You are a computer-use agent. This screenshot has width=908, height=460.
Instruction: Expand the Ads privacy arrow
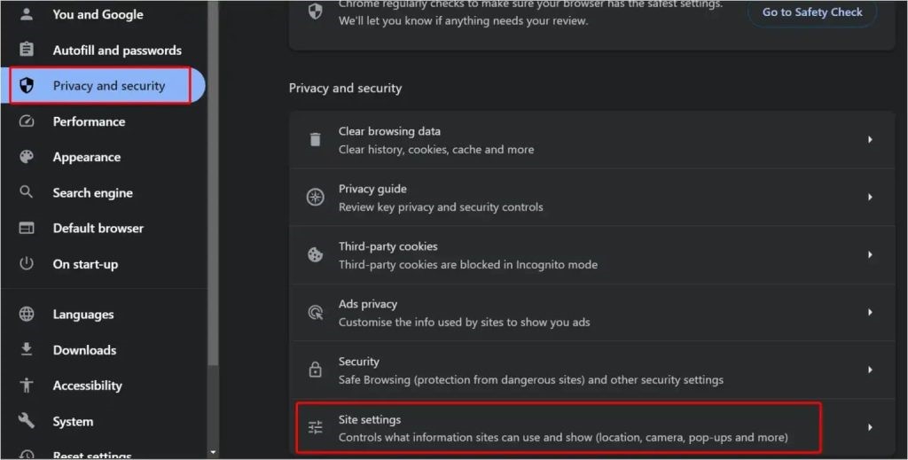[870, 312]
